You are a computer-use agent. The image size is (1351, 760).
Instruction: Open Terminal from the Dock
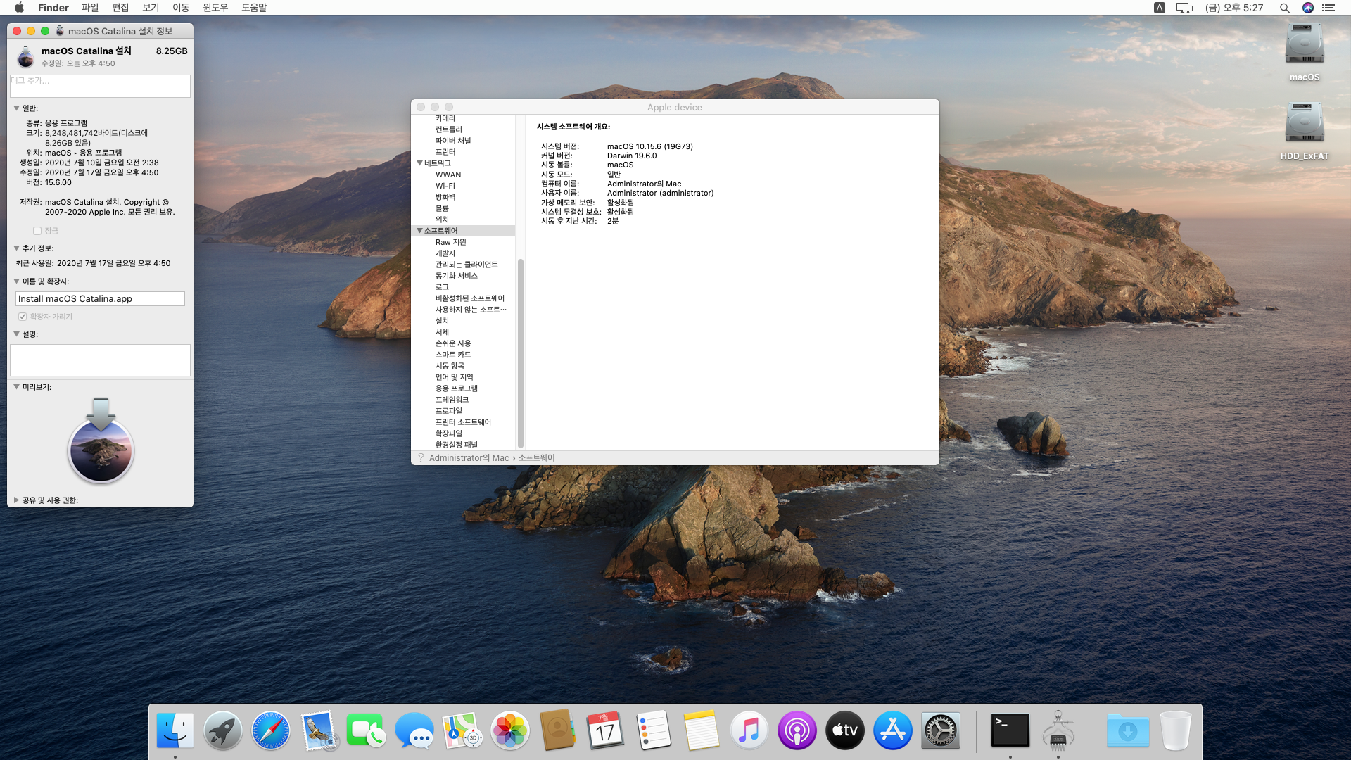click(x=1010, y=730)
